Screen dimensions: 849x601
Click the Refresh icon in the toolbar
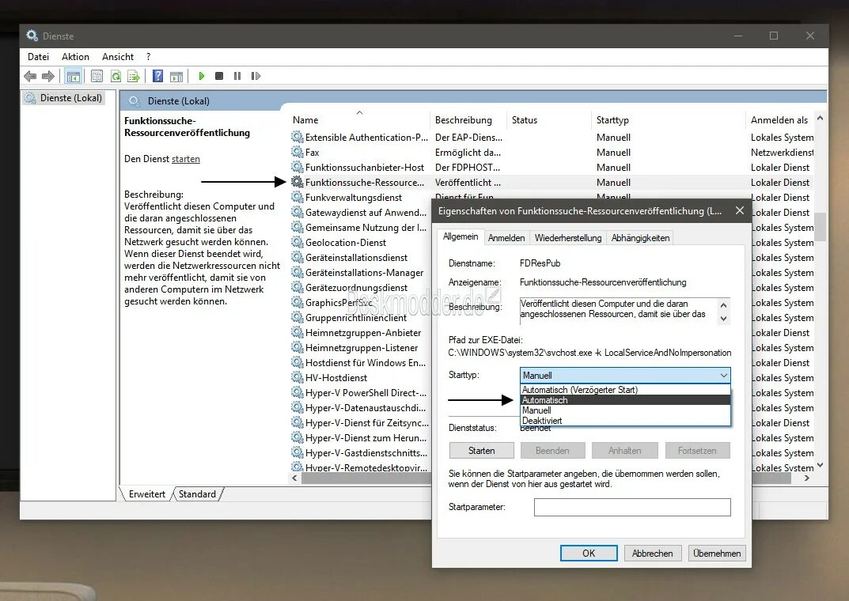point(115,75)
